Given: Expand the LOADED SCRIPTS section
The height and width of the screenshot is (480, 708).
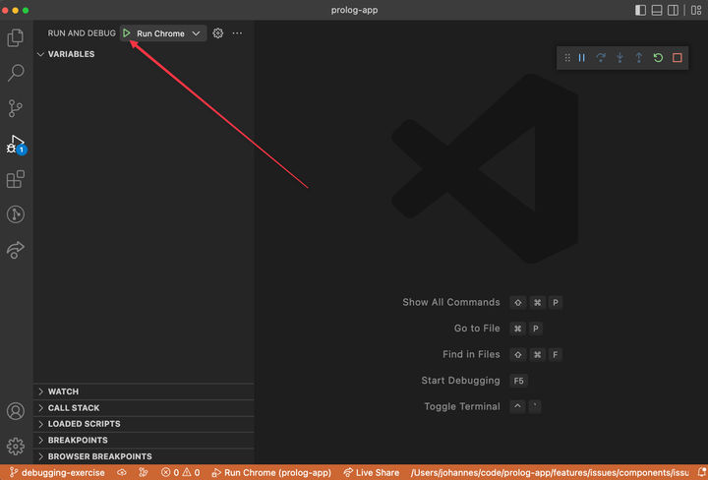Looking at the screenshot, I should [144, 424].
